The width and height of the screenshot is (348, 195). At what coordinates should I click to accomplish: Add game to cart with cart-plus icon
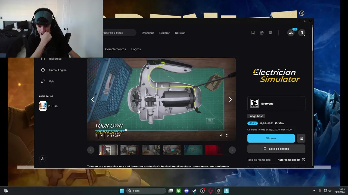click(x=301, y=138)
